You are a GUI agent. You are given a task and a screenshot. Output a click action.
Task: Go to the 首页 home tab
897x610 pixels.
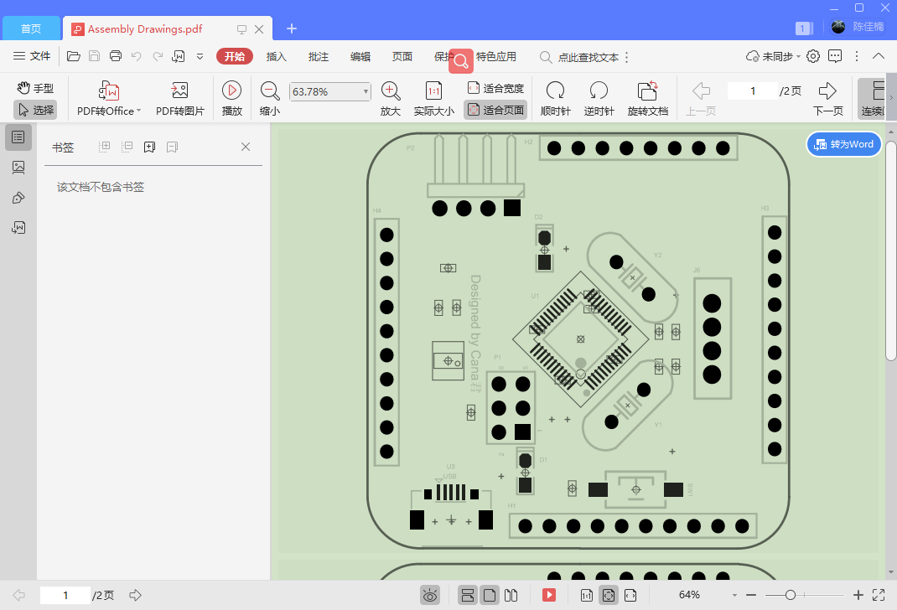(x=30, y=28)
